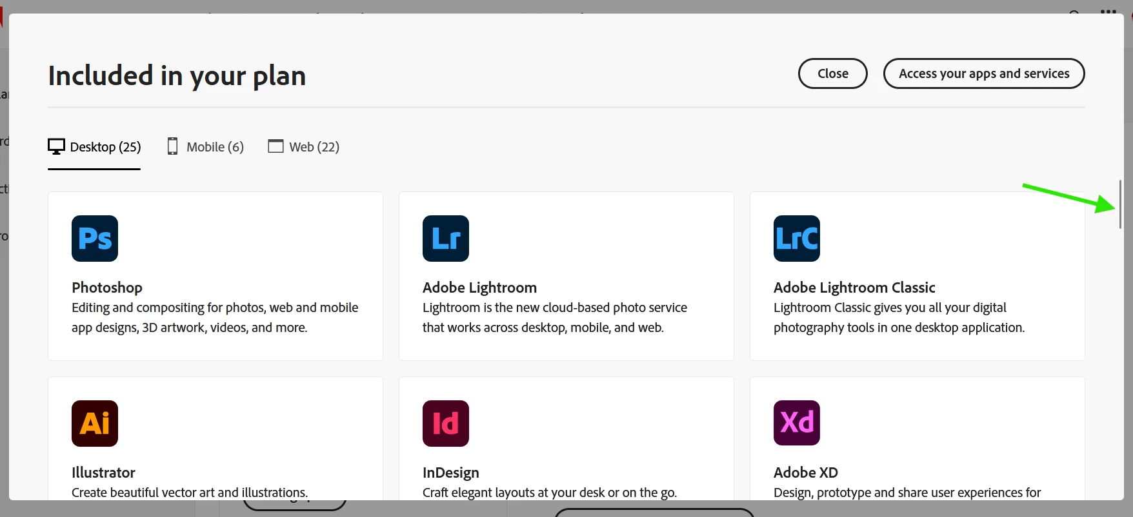1133x517 pixels.
Task: Click the Lightroom Classic LrC icon
Action: [797, 239]
